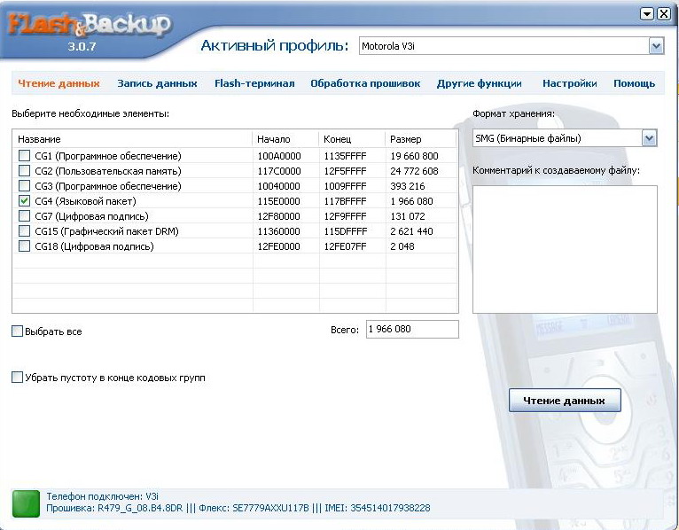
Task: Click the Телефон подключен: V3i status text
Action: point(102,496)
